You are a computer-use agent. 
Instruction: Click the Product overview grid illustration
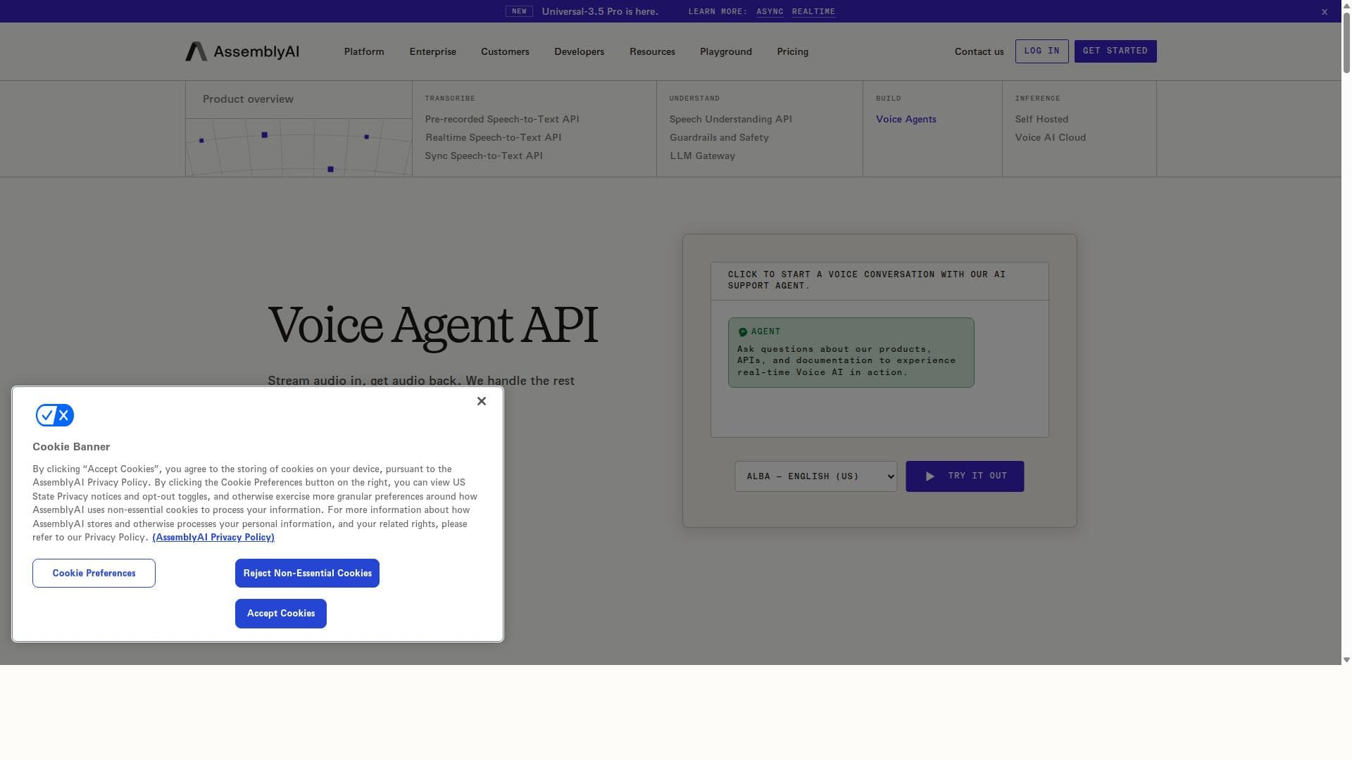point(299,148)
